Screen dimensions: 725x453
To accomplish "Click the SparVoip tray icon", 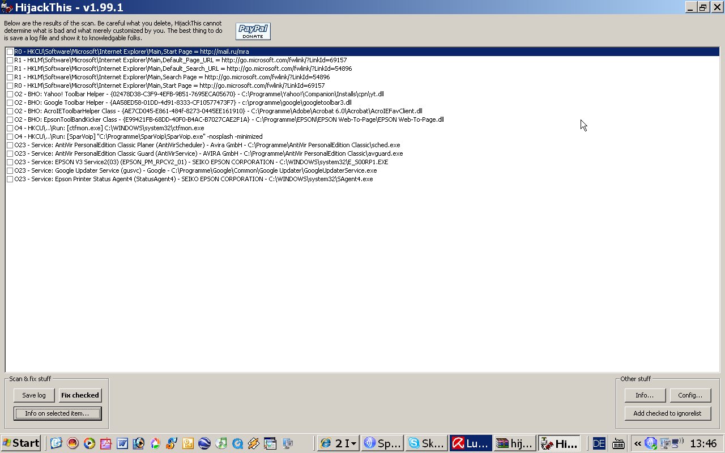I will [650, 443].
